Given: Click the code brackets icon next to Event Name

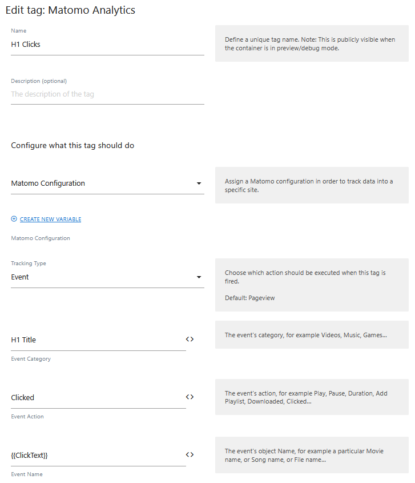Looking at the screenshot, I should [x=190, y=454].
